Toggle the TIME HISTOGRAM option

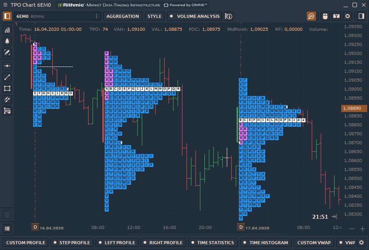click(266, 242)
